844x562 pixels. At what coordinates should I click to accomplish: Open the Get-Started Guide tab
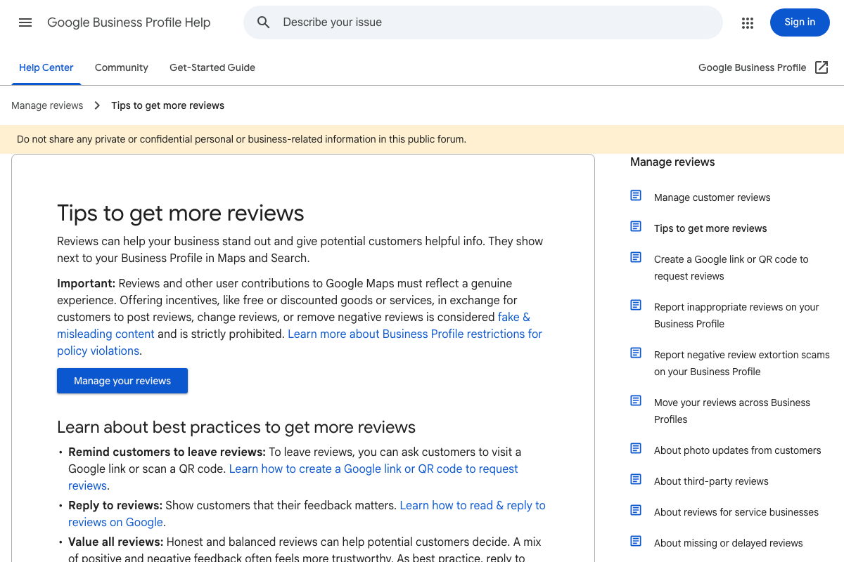pos(212,67)
